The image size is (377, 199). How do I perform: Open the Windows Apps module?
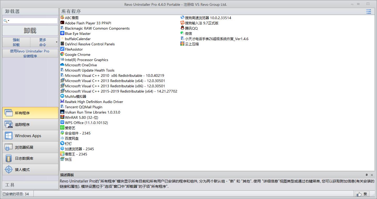tap(30, 136)
